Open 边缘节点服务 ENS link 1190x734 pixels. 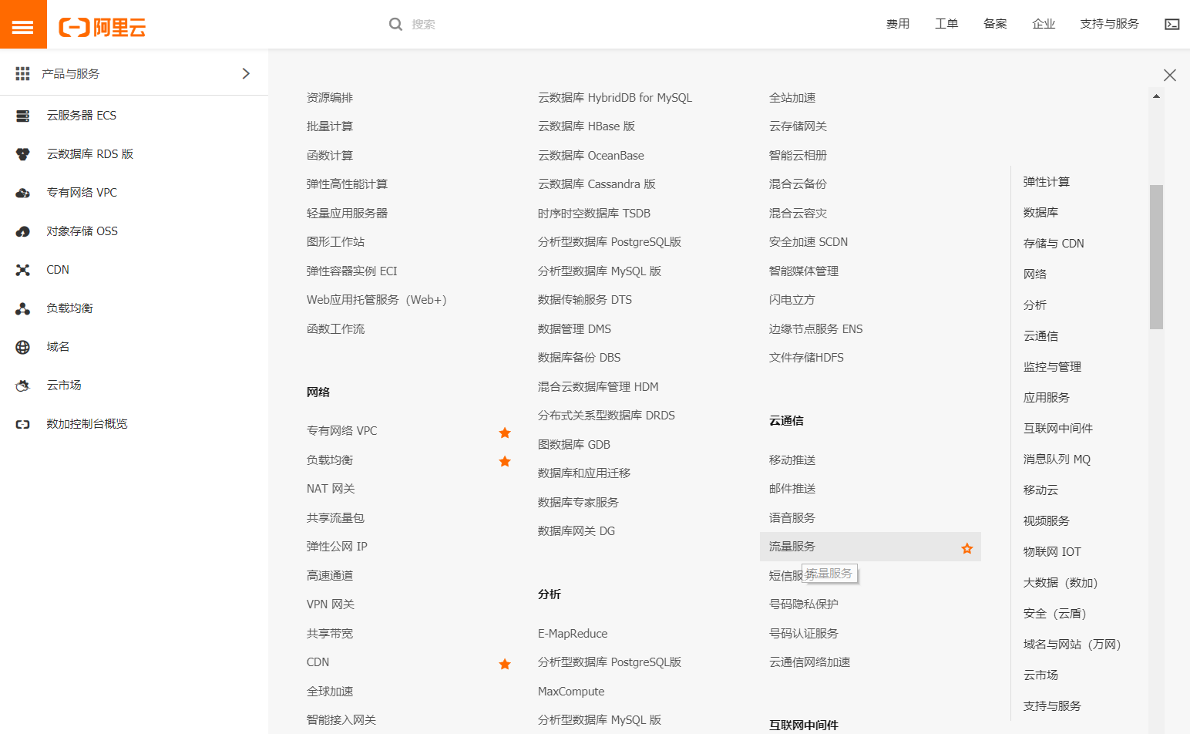tap(815, 329)
